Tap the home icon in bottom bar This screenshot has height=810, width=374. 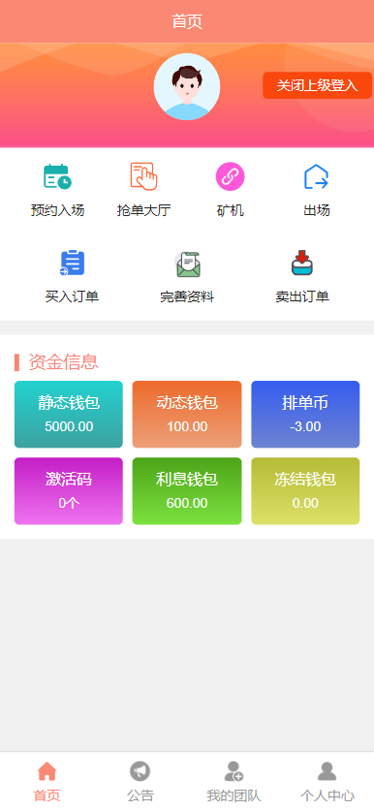coord(47,771)
